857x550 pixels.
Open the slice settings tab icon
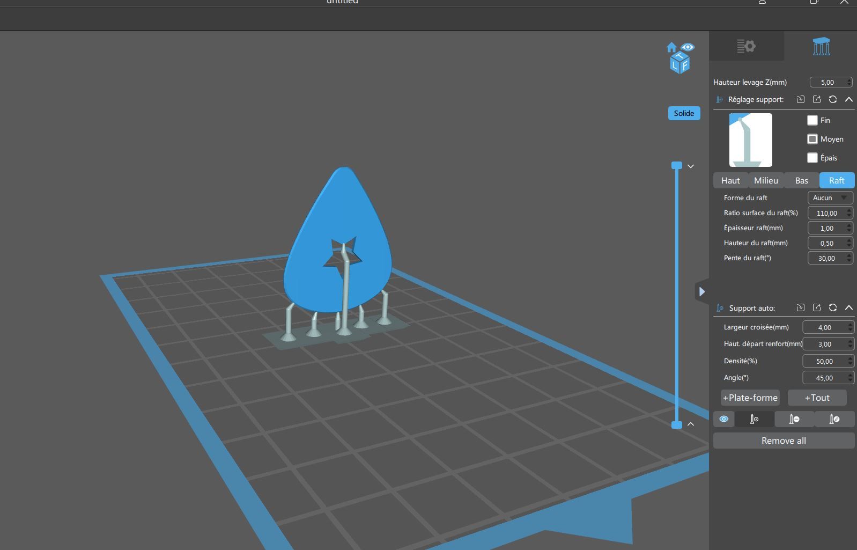click(746, 46)
